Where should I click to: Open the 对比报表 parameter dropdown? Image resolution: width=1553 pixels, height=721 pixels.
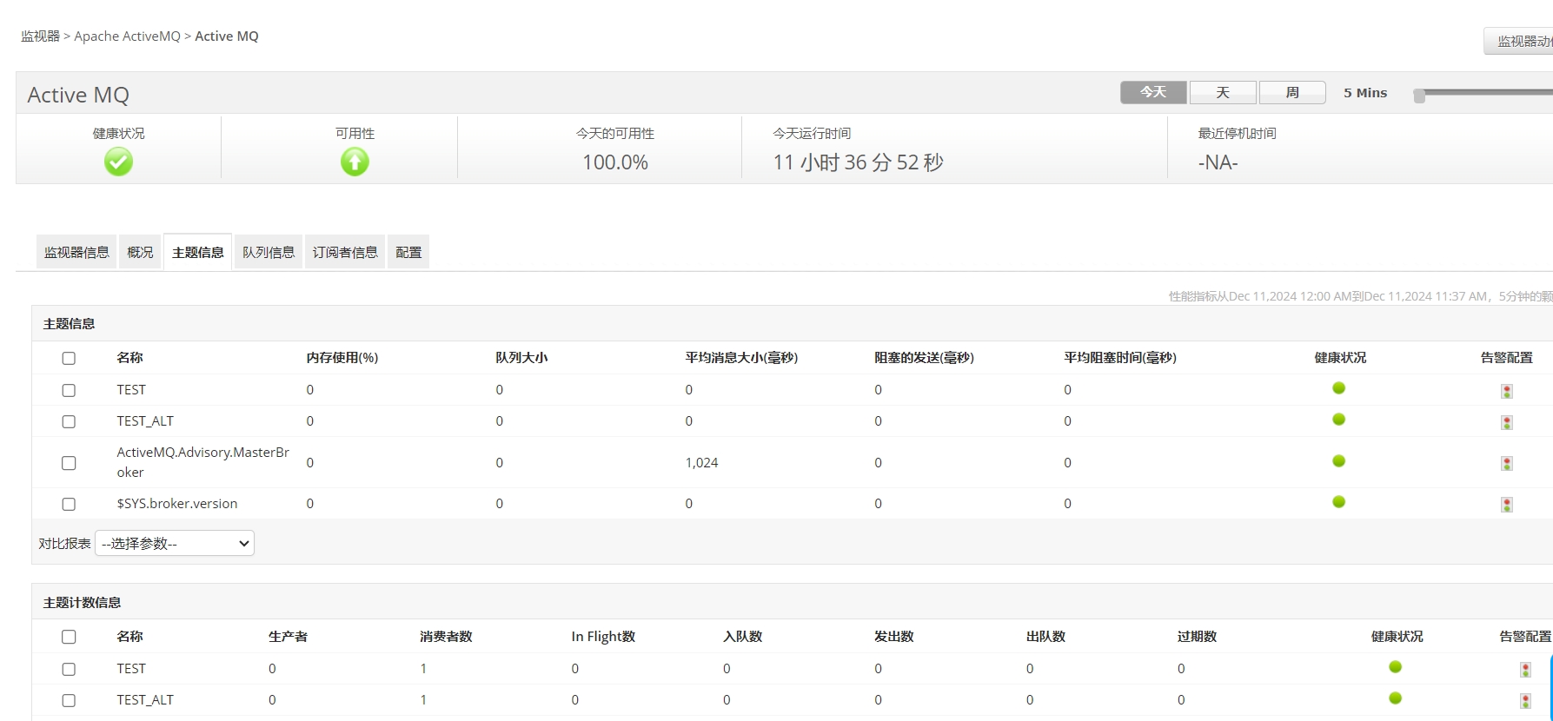[175, 543]
